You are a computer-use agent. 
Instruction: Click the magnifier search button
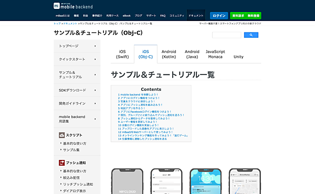(x=251, y=35)
